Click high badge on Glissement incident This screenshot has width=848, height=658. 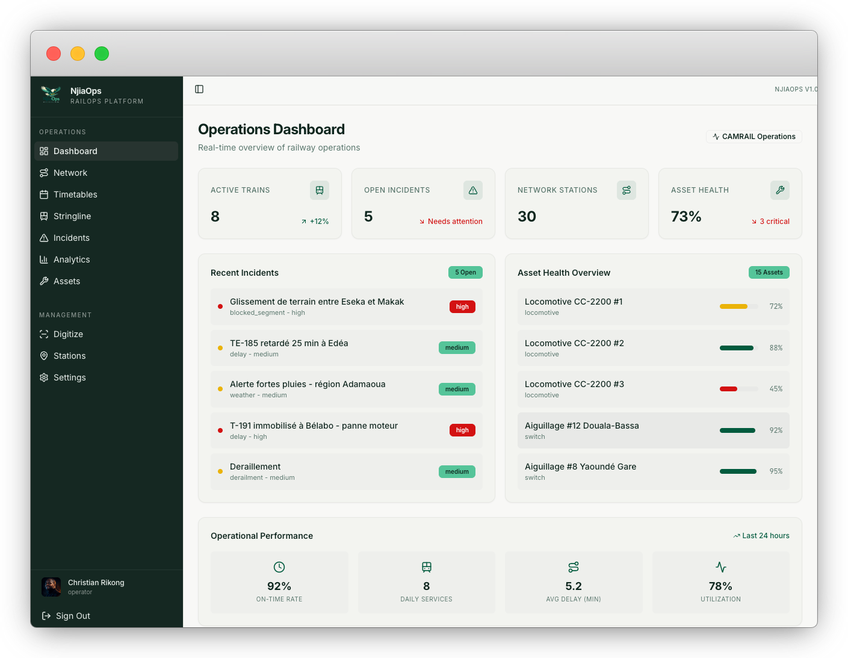(x=462, y=307)
